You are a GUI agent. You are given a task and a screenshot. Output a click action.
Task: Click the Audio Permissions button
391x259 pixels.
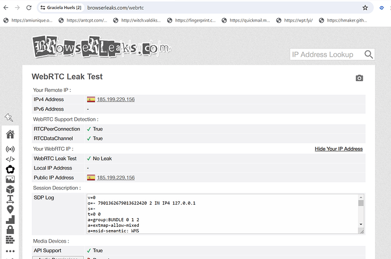[x=58, y=258]
